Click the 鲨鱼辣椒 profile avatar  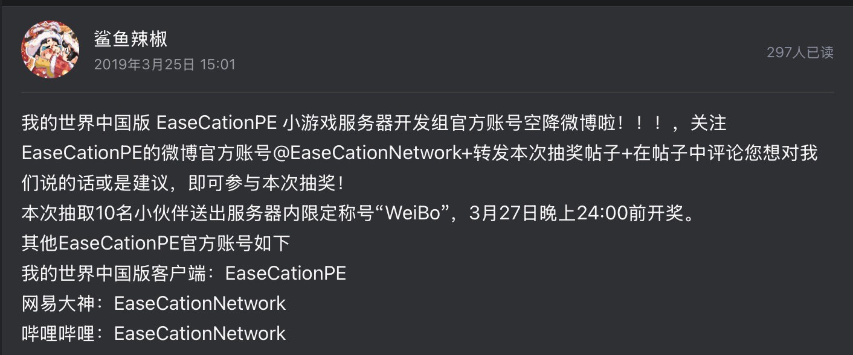pyautogui.click(x=50, y=50)
